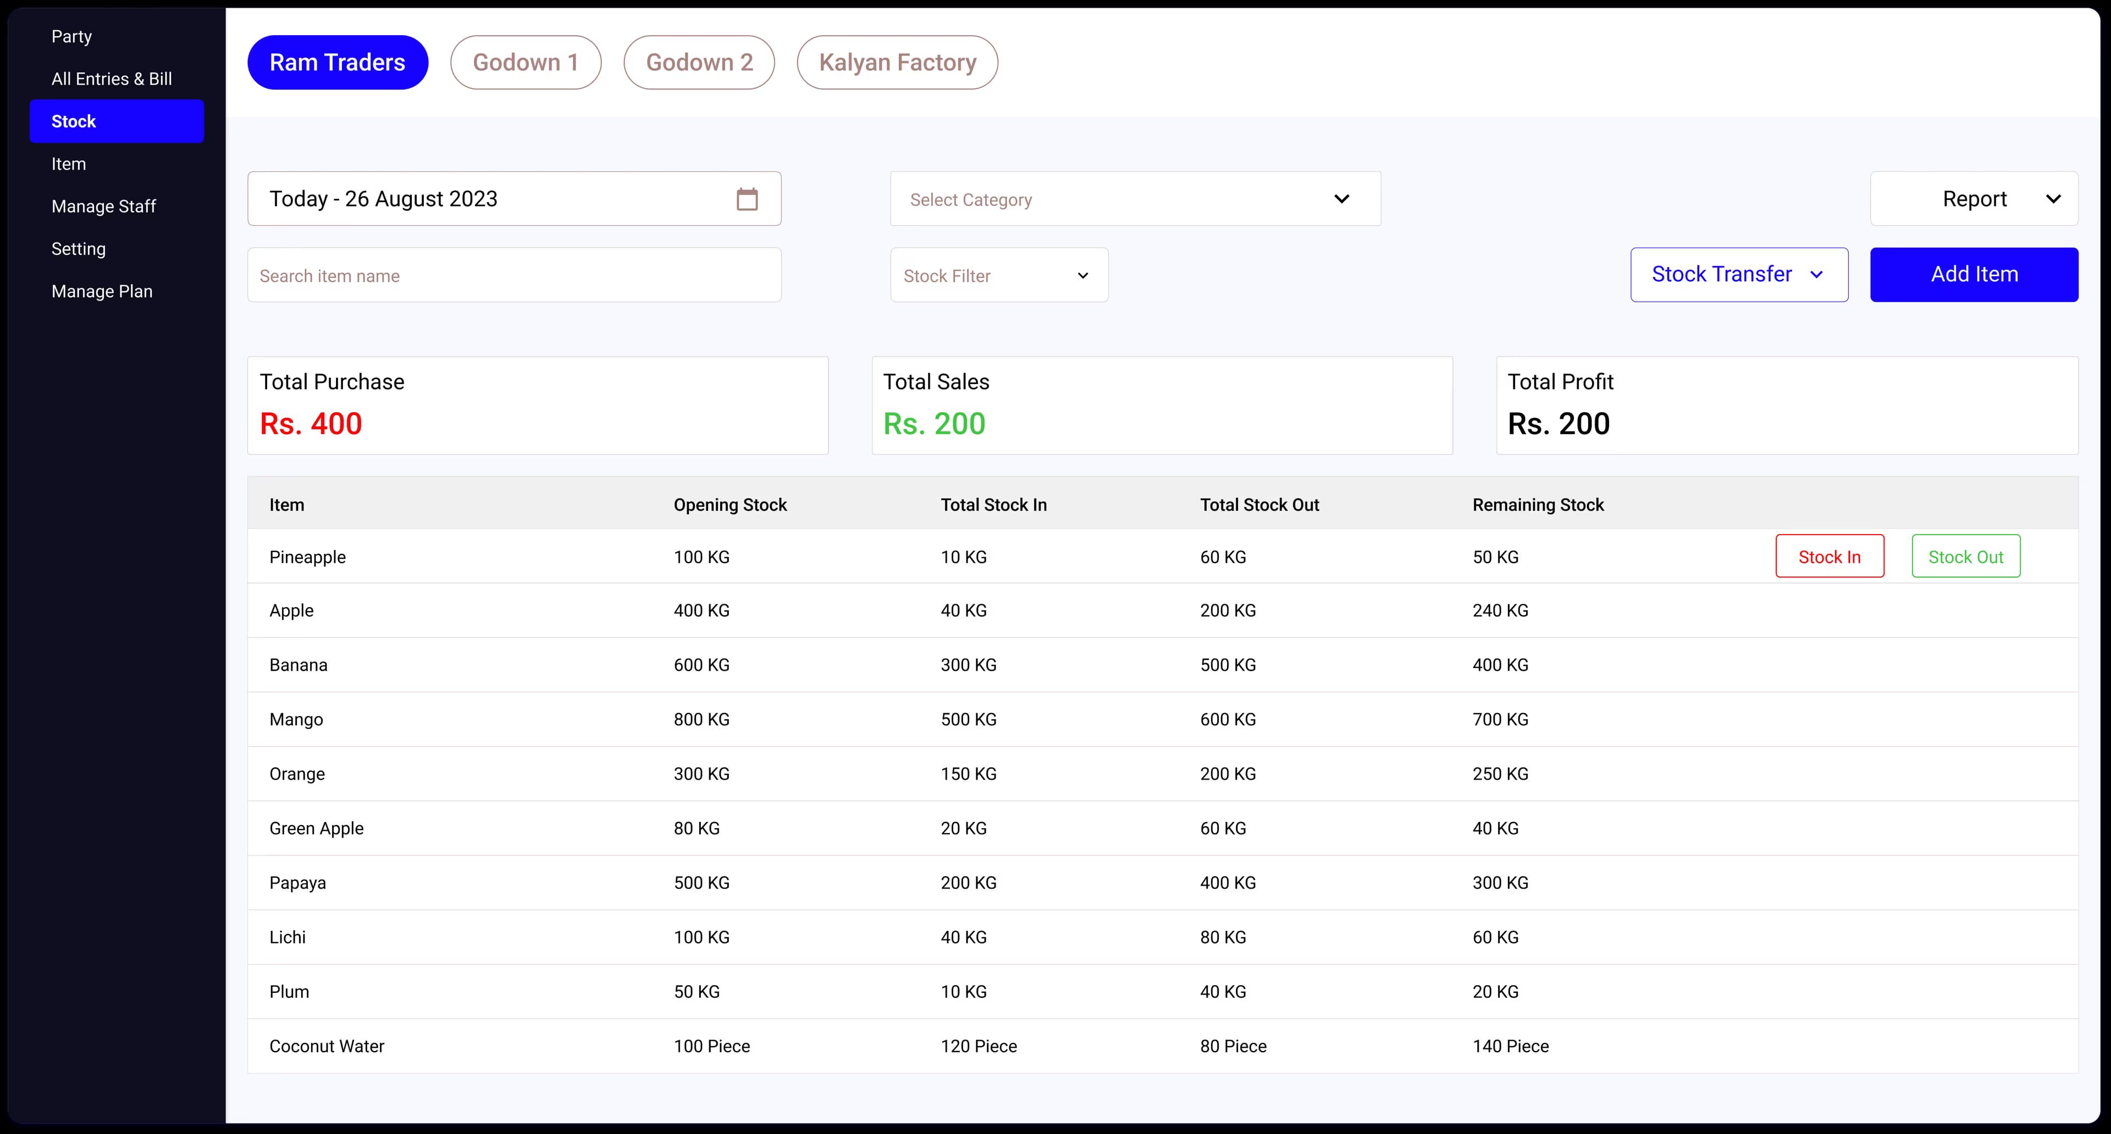The height and width of the screenshot is (1134, 2111).
Task: Switch to the Godown 1 tab
Action: click(526, 62)
